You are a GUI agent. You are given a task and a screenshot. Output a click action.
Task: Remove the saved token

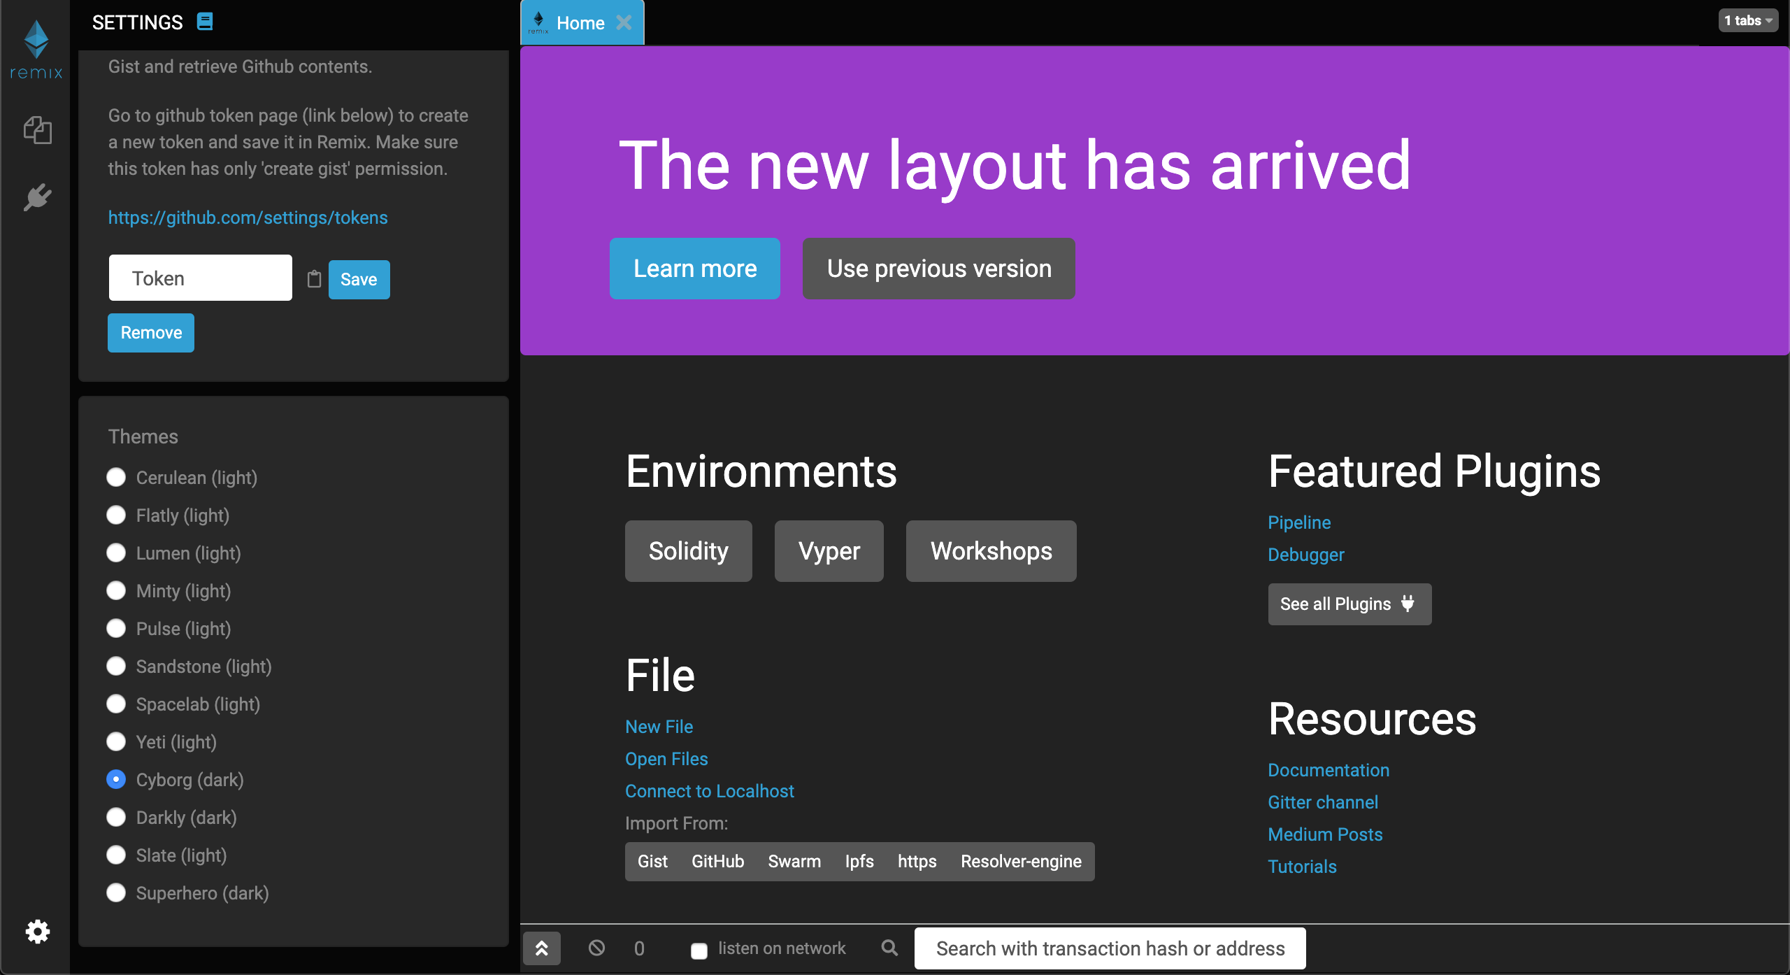pyautogui.click(x=151, y=333)
